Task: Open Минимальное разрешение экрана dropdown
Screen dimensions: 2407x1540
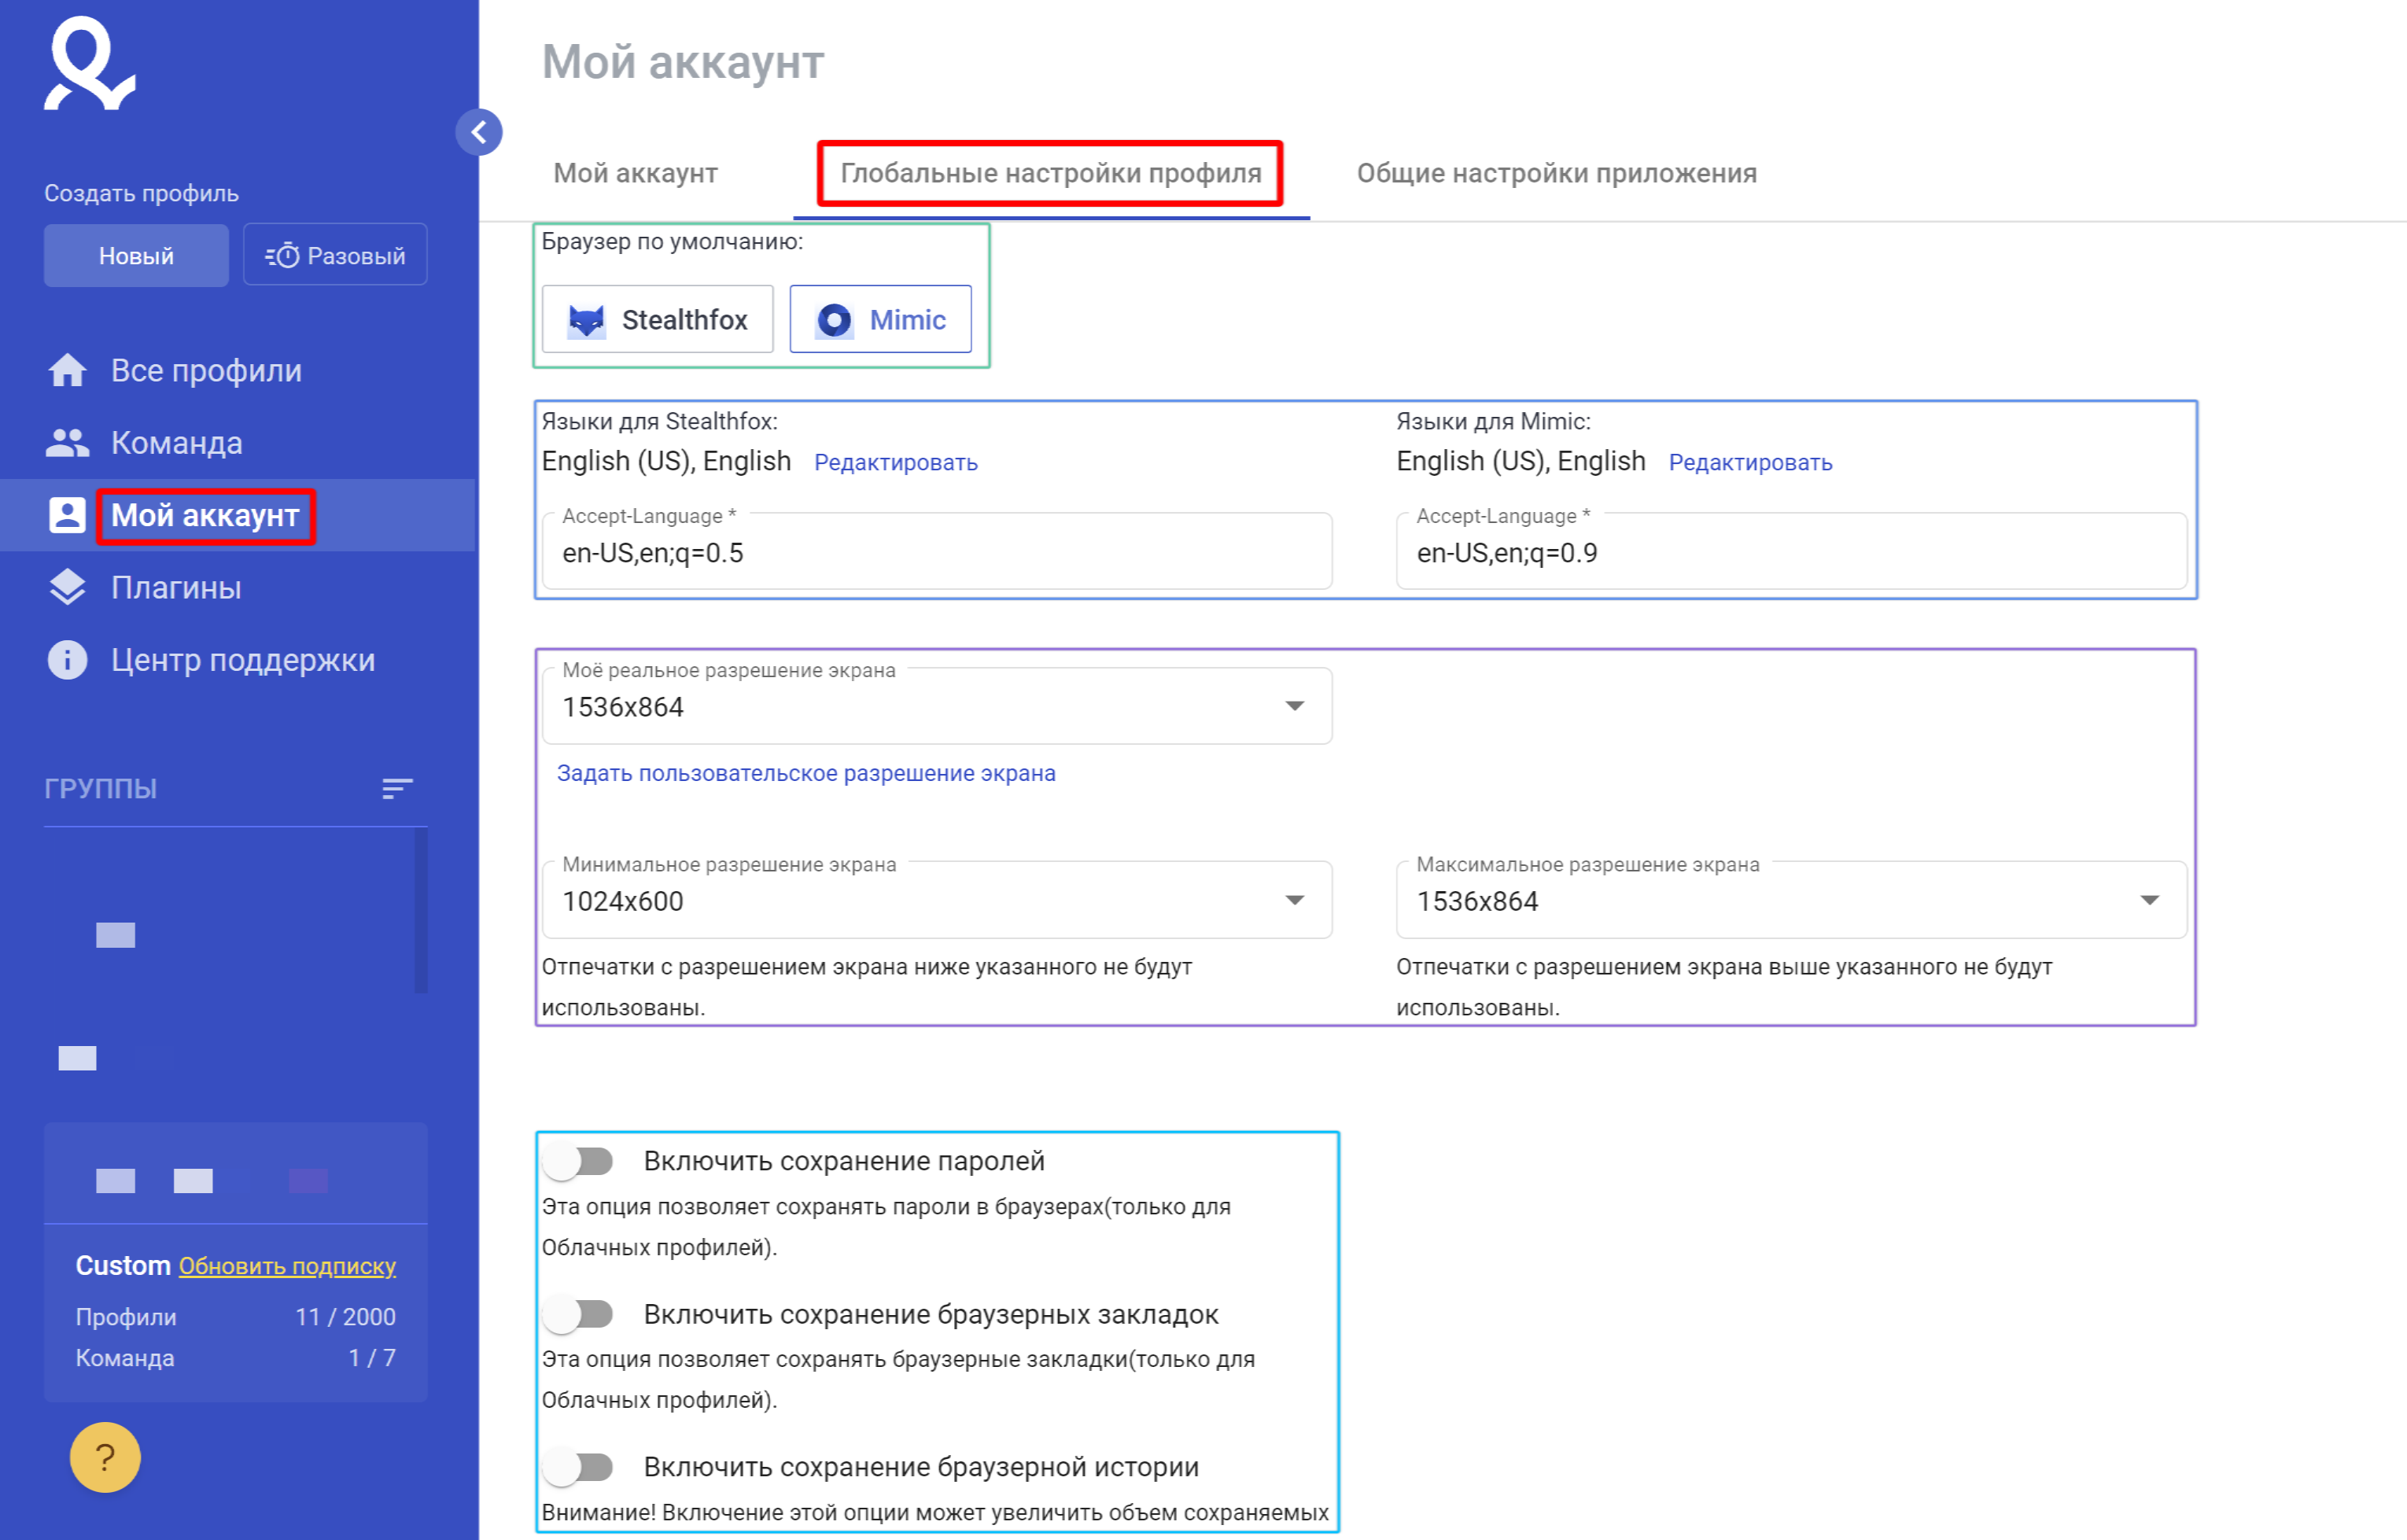Action: pos(937,900)
